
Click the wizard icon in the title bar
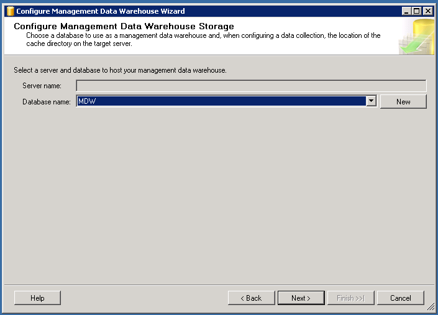coord(9,11)
